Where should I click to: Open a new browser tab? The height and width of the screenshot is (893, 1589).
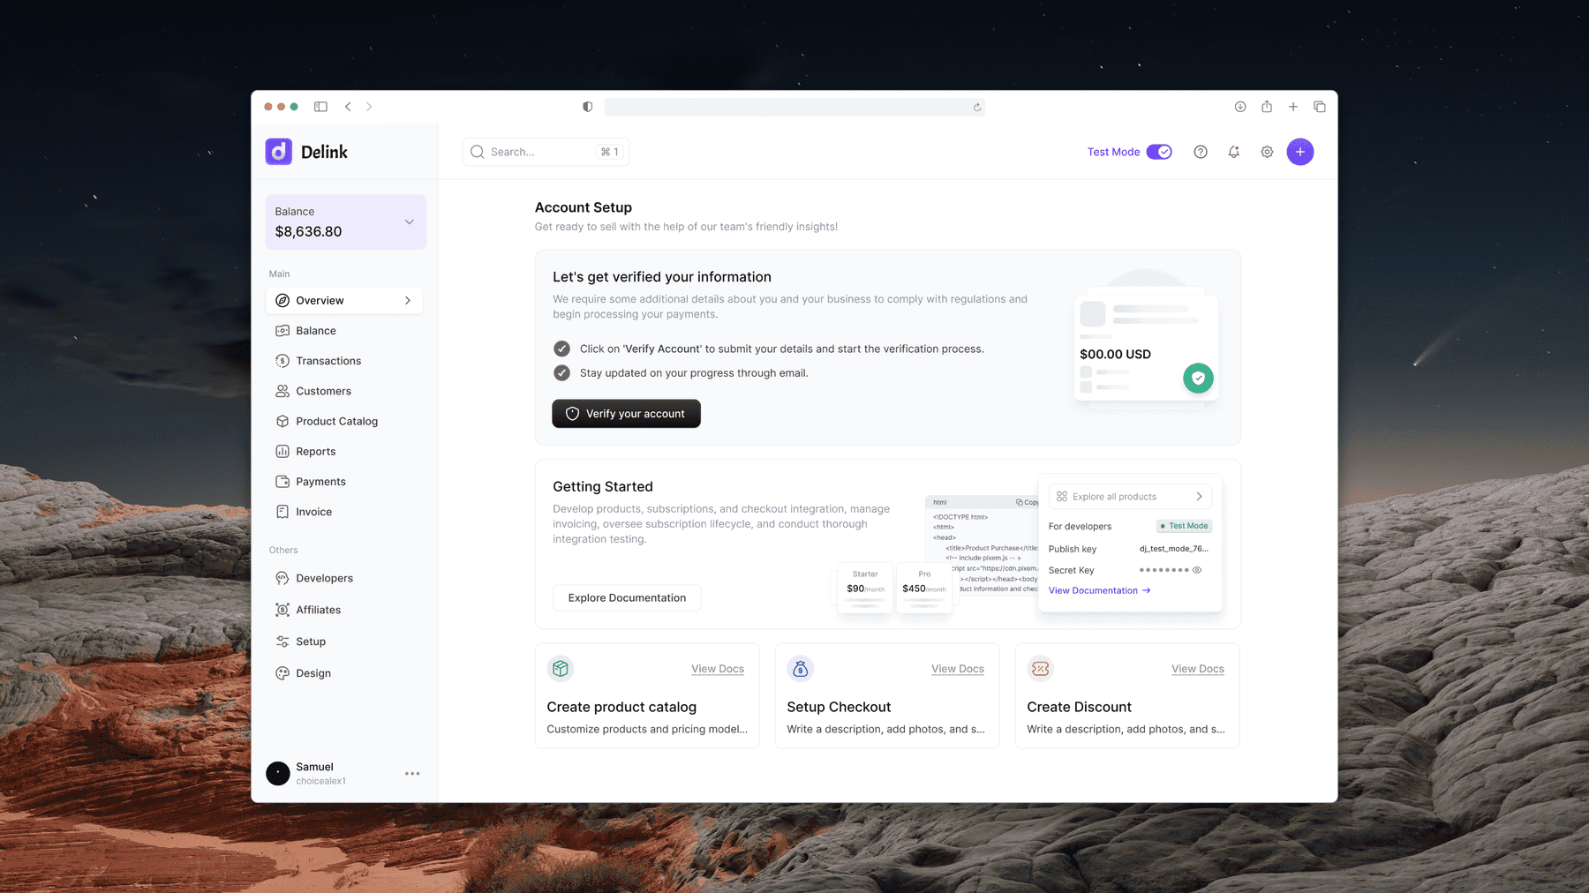click(1293, 107)
